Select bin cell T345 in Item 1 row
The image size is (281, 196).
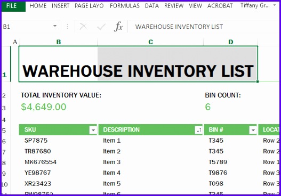click(216, 141)
